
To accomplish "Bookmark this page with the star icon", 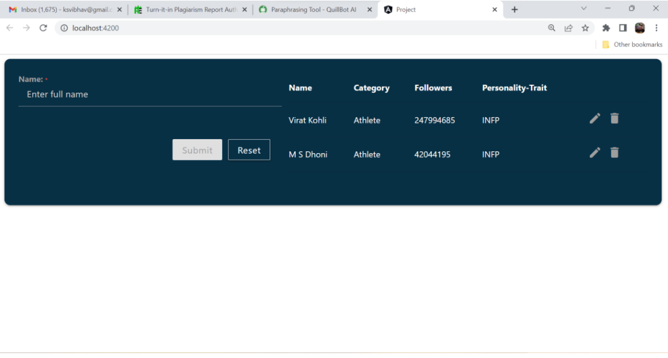I will pyautogui.click(x=585, y=28).
